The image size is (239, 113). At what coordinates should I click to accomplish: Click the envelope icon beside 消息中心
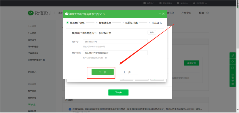[145, 3]
